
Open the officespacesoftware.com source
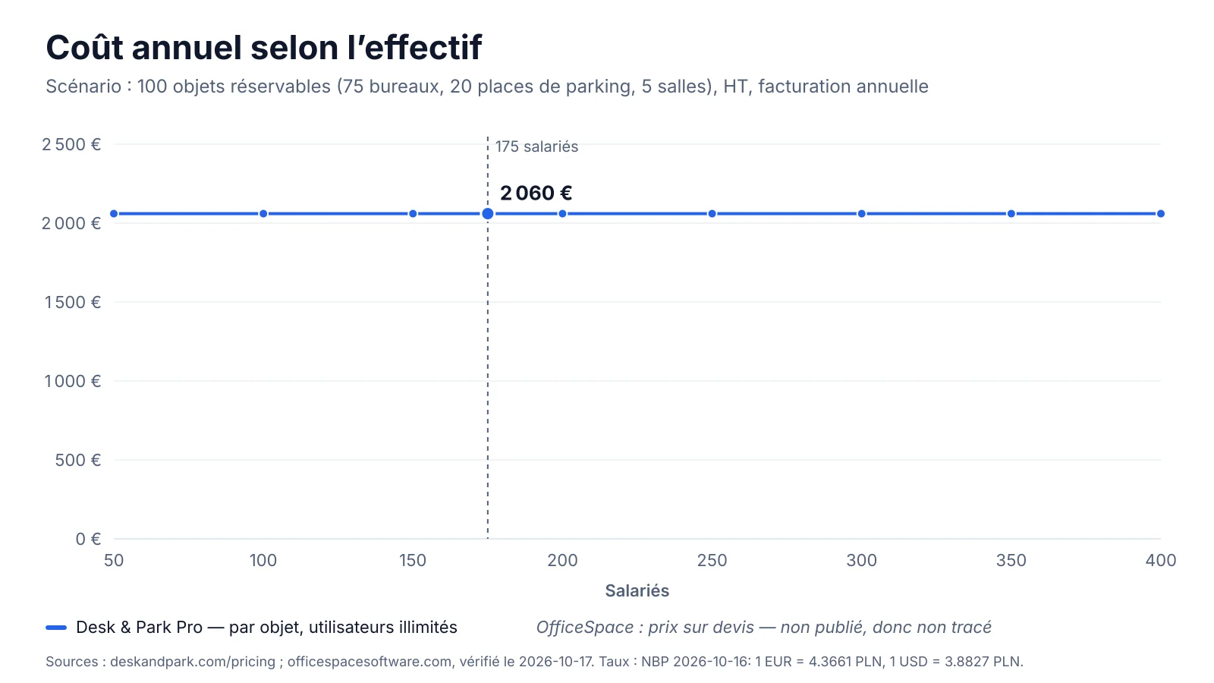(x=370, y=662)
